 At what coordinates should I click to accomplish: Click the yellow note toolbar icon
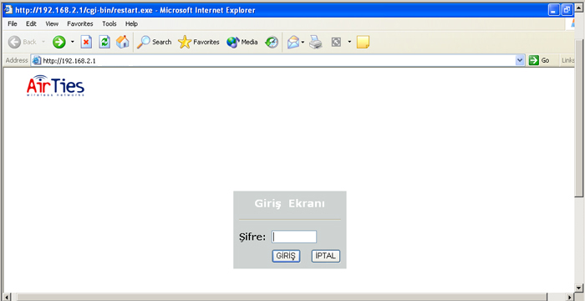(x=363, y=42)
